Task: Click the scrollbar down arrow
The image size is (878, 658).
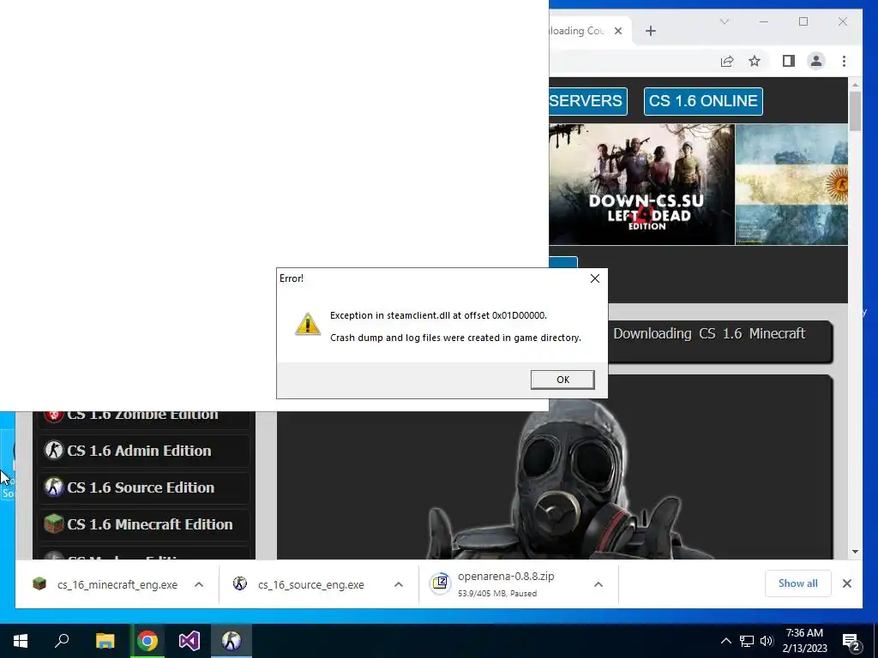Action: (855, 552)
